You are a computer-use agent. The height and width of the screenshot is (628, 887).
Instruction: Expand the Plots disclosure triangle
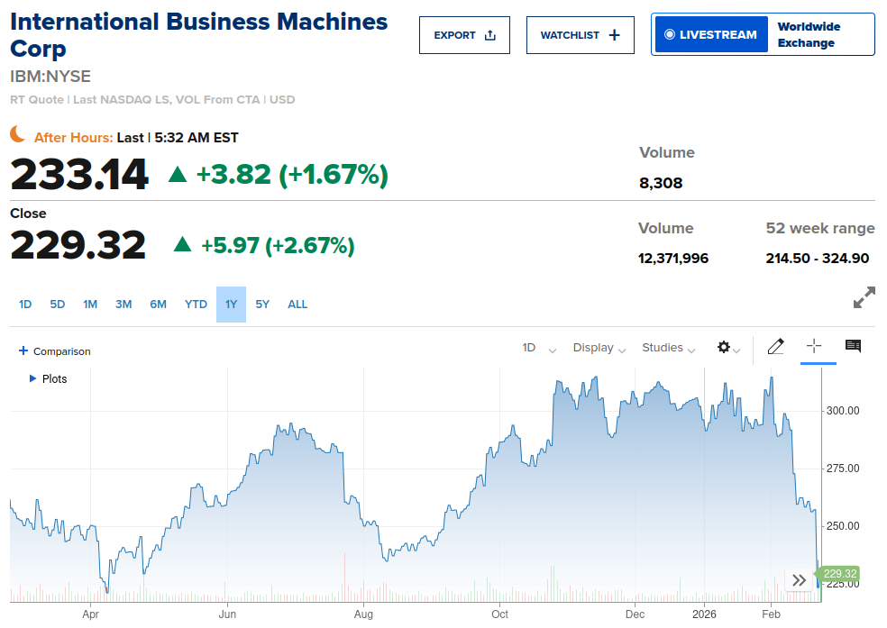point(32,378)
